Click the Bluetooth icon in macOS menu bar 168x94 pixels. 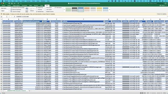point(147,1)
